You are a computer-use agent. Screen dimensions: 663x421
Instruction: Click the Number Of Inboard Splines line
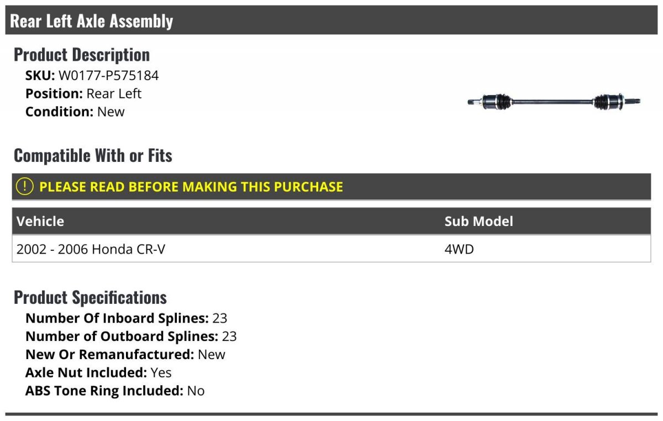tap(127, 318)
